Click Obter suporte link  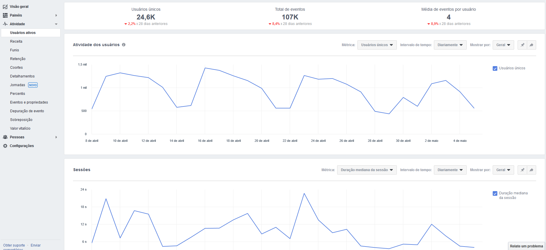click(14, 245)
